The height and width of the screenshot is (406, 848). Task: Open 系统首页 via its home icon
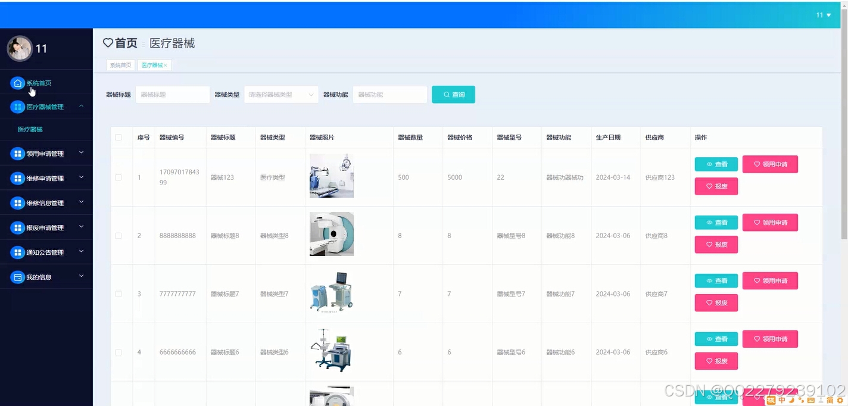pos(18,83)
